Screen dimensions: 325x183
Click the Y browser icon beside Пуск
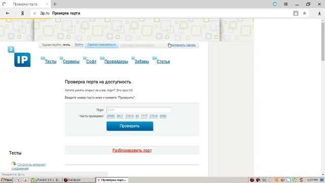18,180
